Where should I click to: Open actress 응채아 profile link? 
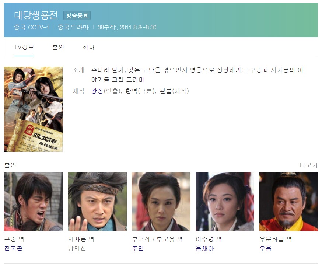point(205,248)
